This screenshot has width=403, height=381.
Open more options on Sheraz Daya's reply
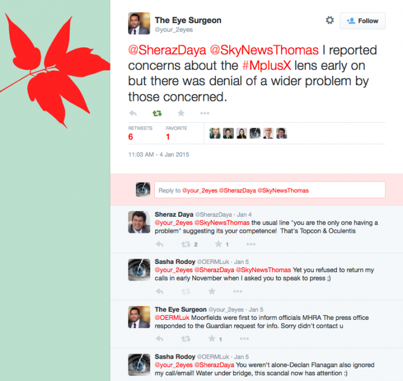[251, 244]
